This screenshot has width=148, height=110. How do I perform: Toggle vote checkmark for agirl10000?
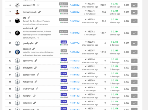(134, 61)
